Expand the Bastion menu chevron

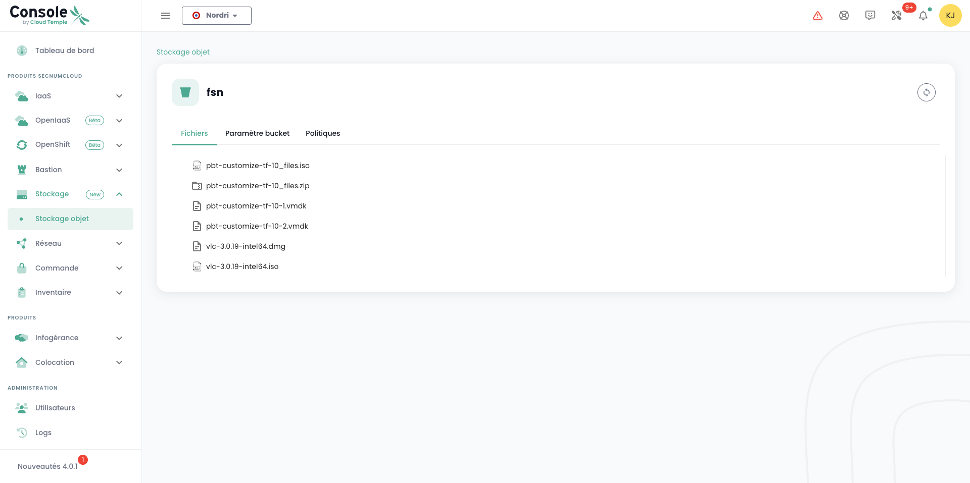(119, 170)
